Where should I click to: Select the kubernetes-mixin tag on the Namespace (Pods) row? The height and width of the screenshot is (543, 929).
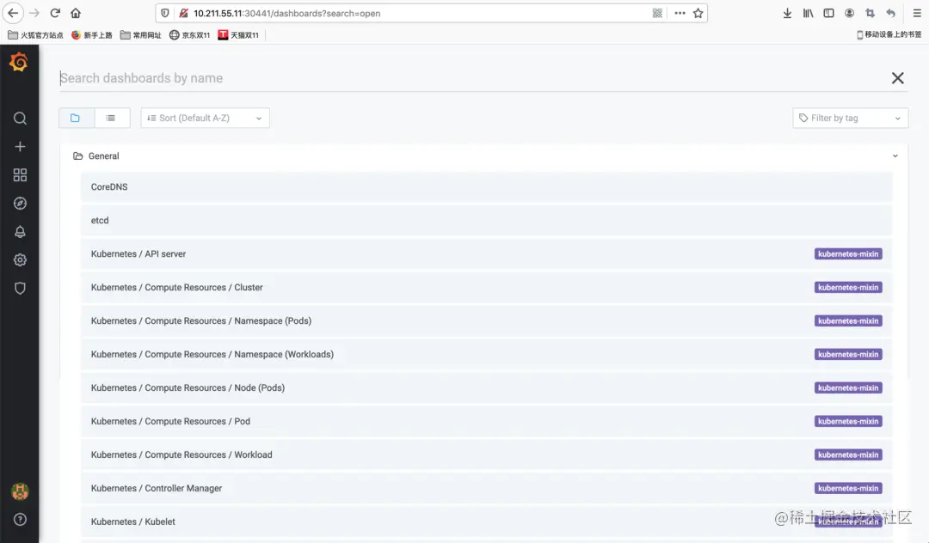tap(848, 320)
